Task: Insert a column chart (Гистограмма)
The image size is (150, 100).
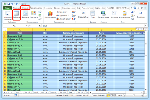Action: pos(50,15)
